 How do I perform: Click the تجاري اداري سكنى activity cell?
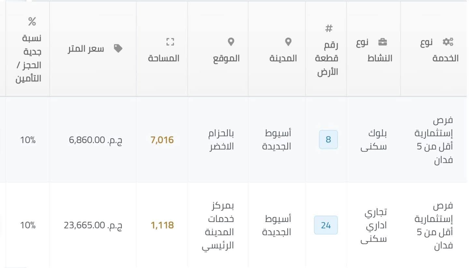374,225
